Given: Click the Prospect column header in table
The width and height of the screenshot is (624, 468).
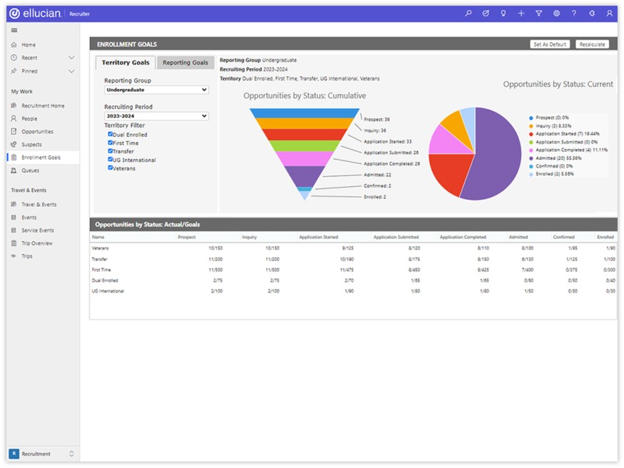Looking at the screenshot, I should pyautogui.click(x=186, y=237).
